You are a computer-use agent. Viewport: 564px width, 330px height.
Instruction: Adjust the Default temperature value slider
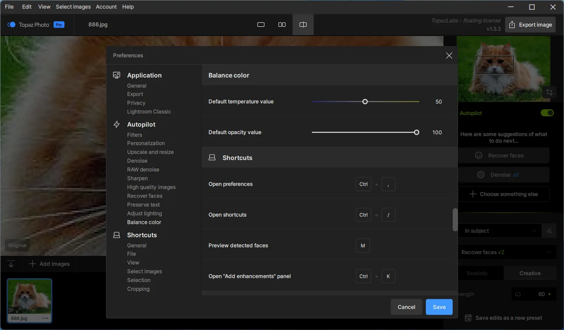click(x=365, y=102)
